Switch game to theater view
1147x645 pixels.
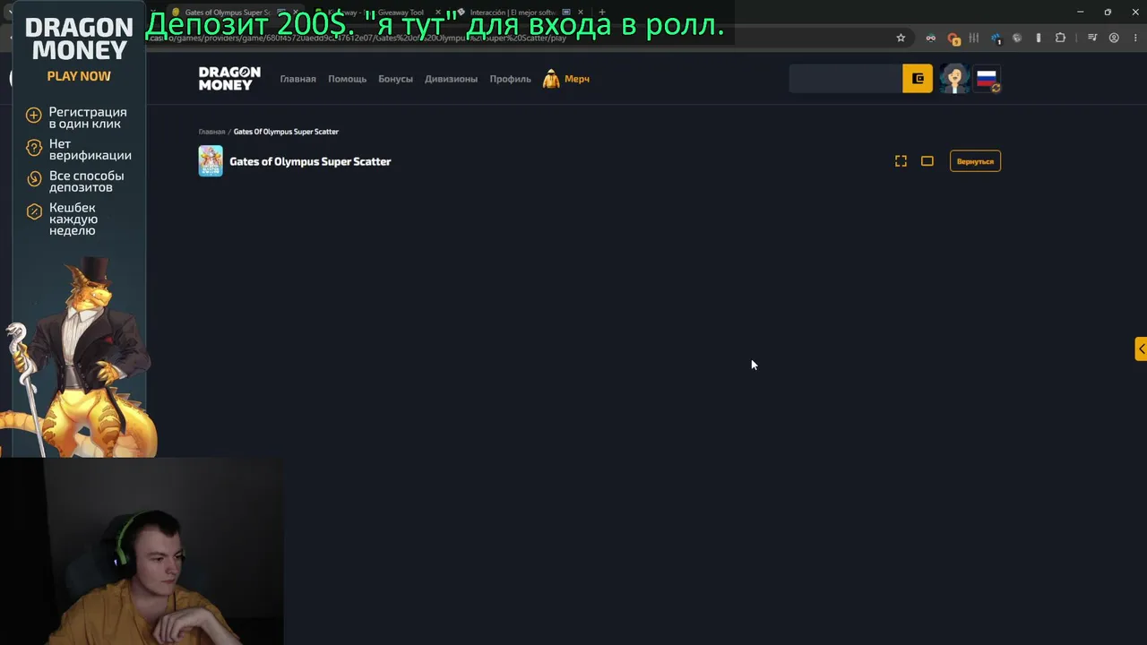click(x=927, y=161)
